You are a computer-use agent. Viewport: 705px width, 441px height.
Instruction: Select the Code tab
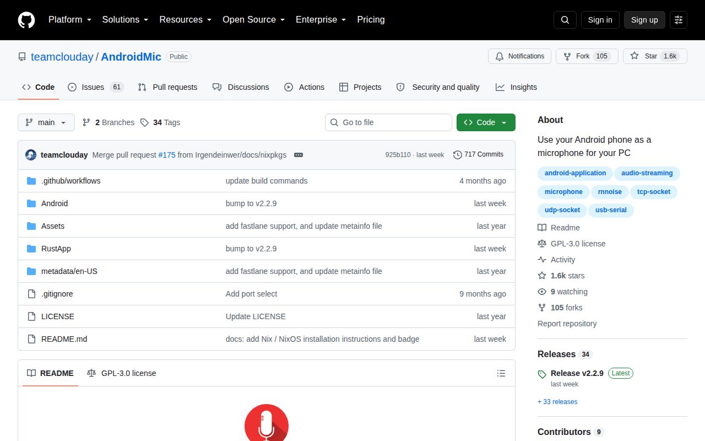pyautogui.click(x=39, y=87)
